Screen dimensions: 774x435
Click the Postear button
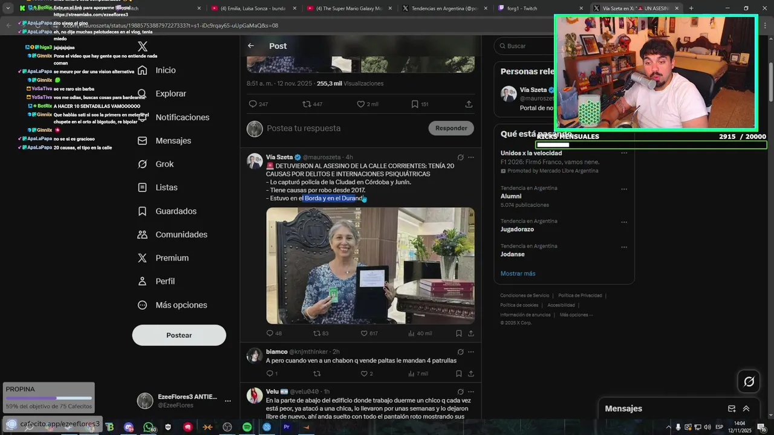point(179,335)
